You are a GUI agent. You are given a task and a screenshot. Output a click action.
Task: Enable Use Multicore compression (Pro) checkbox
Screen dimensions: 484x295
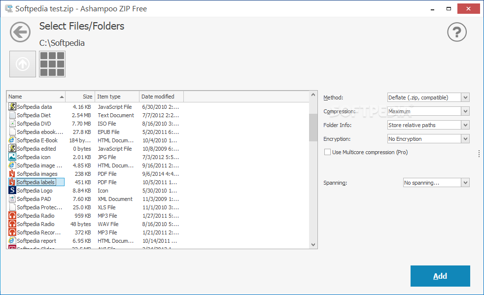[327, 152]
